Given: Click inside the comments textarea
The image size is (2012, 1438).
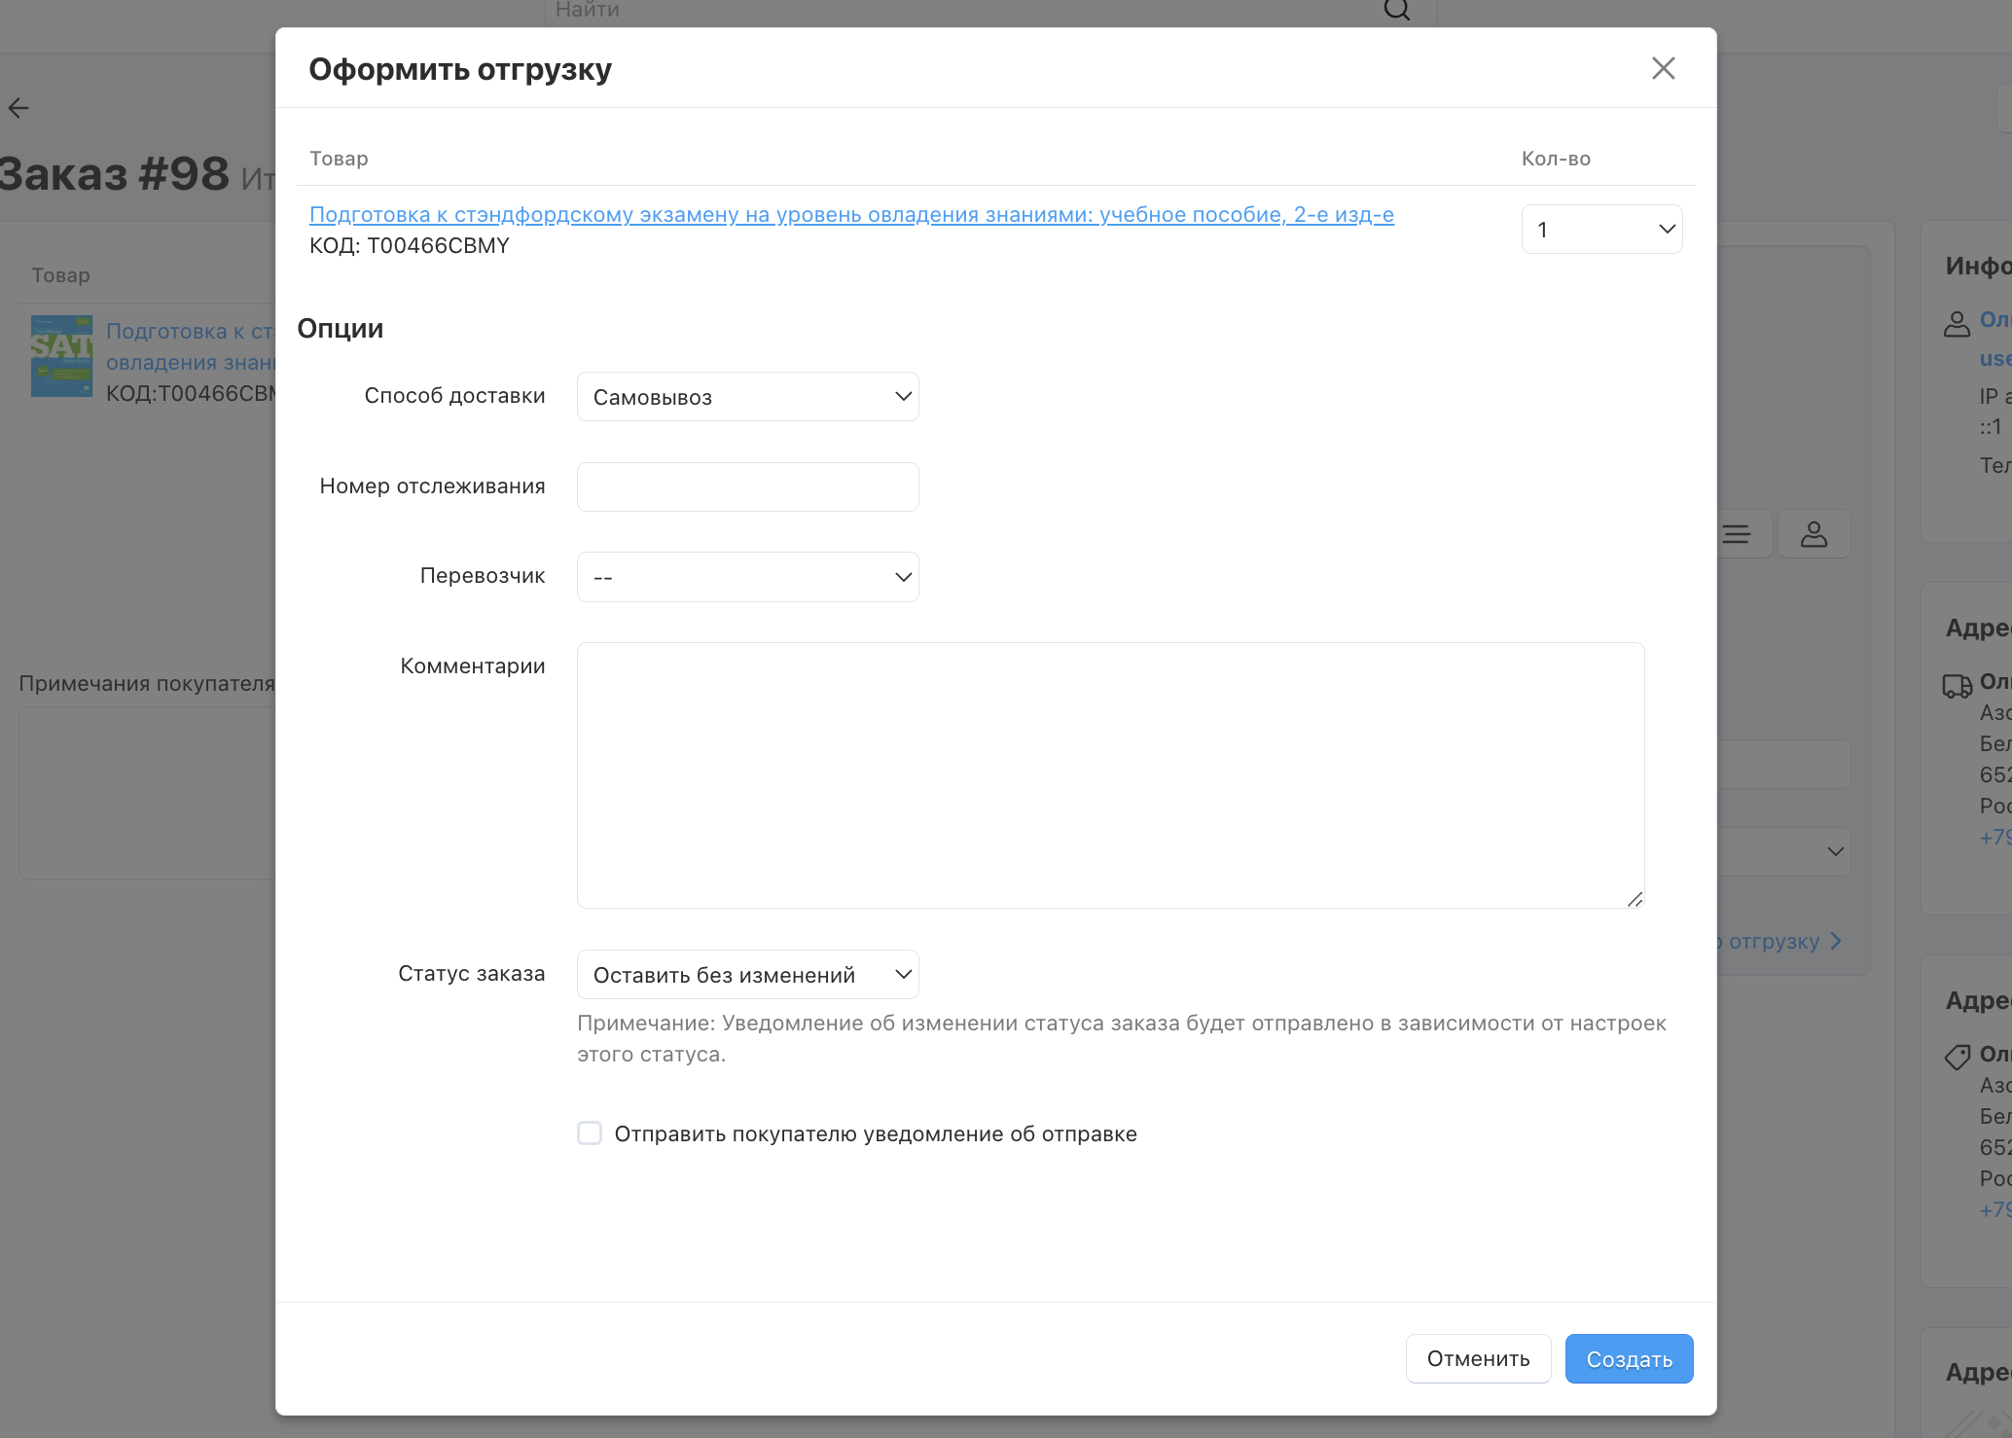Looking at the screenshot, I should click(x=1110, y=774).
